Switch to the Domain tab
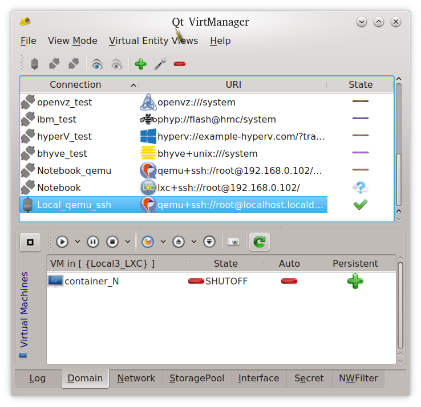The image size is (421, 407). point(85,378)
